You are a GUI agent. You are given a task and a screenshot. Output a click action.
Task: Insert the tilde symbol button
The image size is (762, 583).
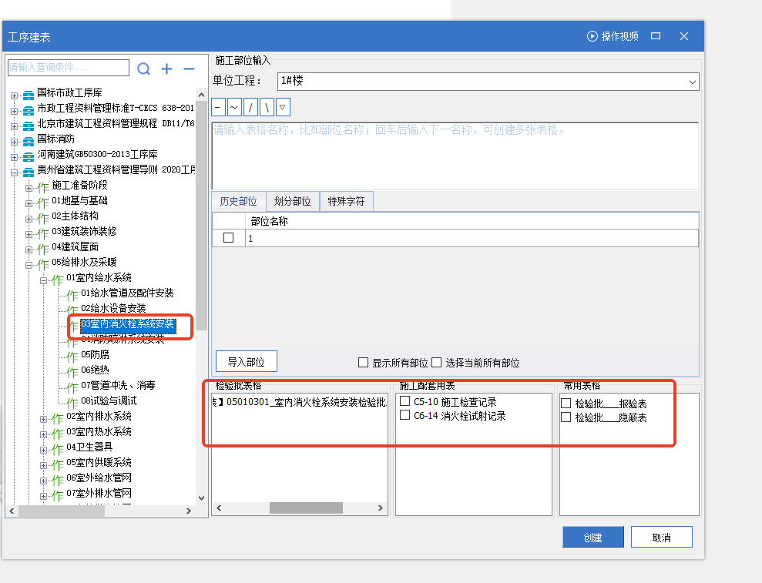coord(234,106)
